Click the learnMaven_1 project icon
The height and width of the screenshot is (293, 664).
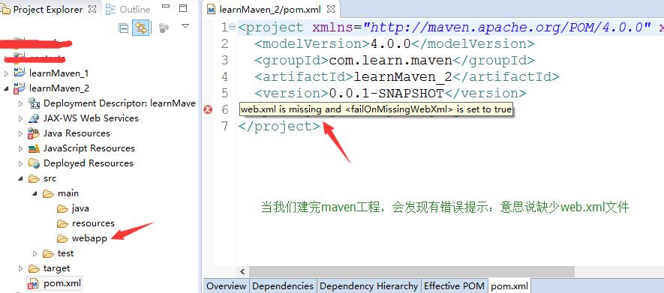click(x=20, y=73)
